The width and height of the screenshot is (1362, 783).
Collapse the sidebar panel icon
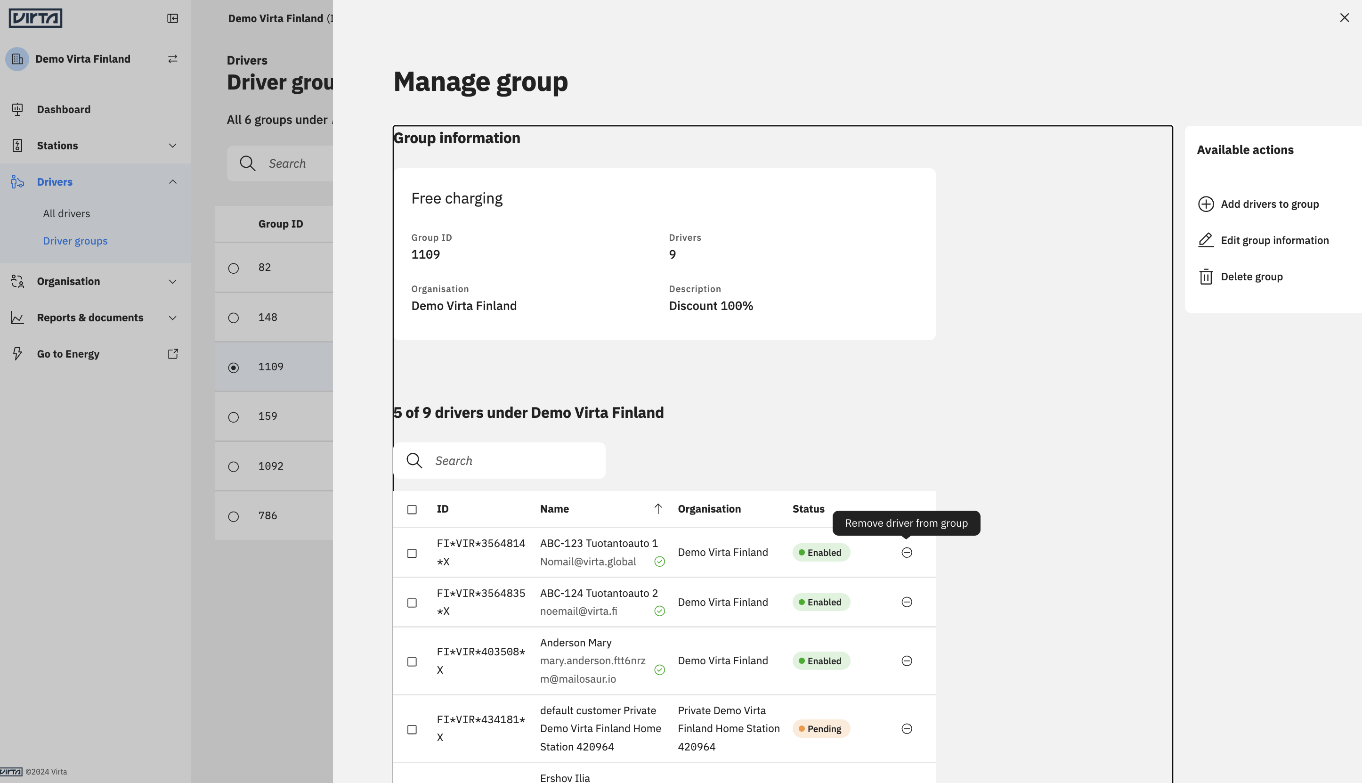coord(172,18)
